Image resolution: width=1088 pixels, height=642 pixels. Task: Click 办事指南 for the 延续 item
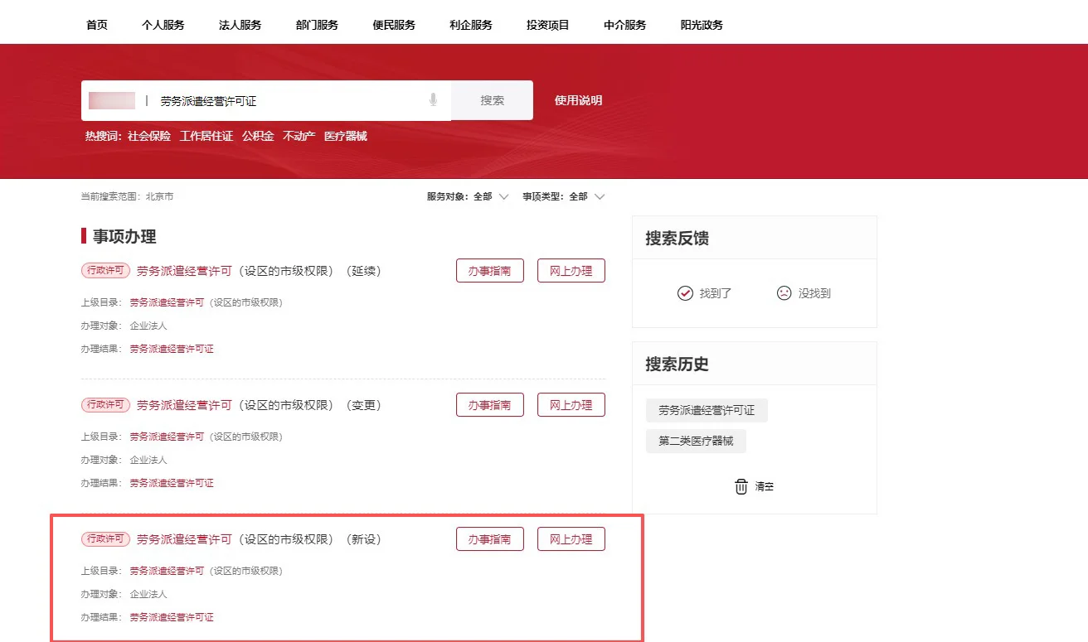489,270
